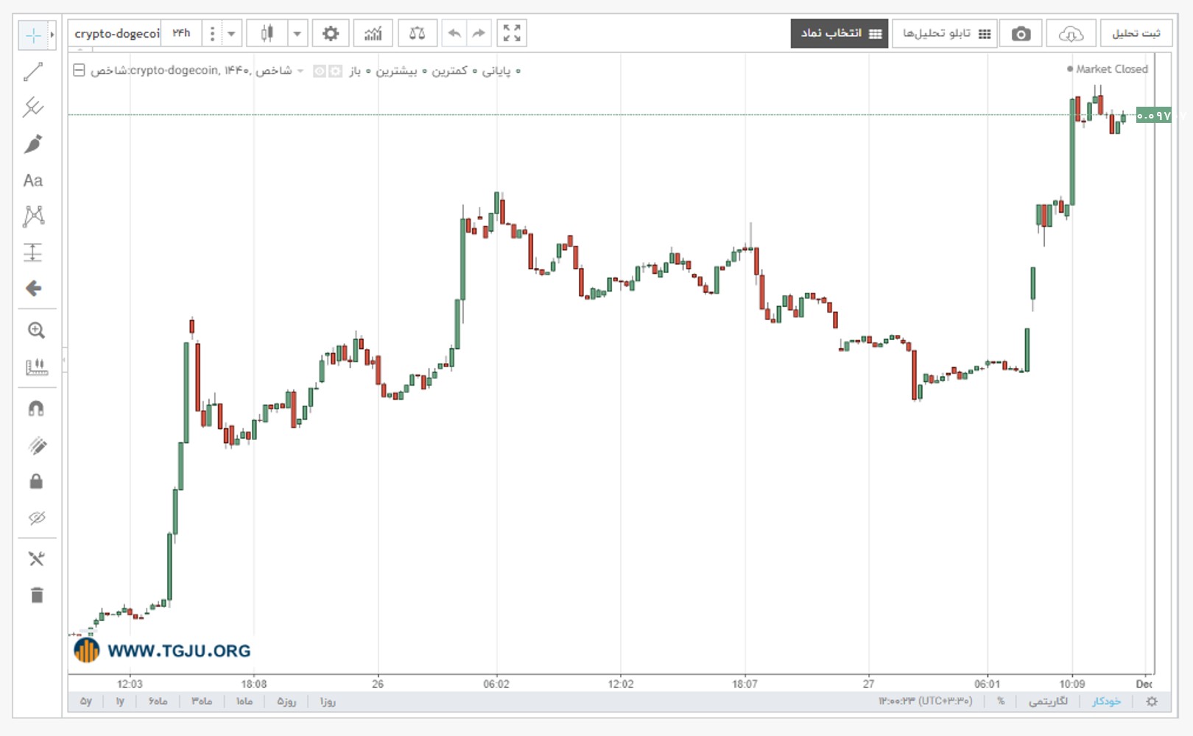Toggle stay in drawing mode pencil

click(x=36, y=445)
